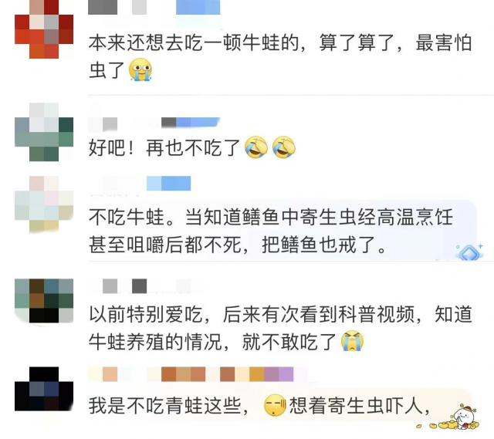494x439 pixels.
Task: Open the black-blue avatar of fifth commenter
Action: pyautogui.click(x=44, y=389)
